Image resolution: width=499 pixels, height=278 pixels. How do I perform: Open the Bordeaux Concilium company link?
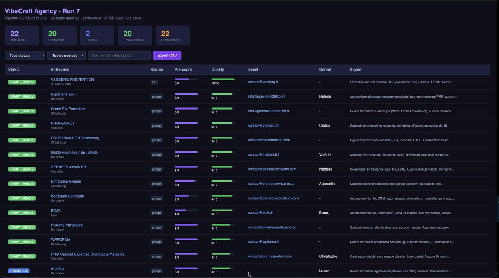(67, 196)
